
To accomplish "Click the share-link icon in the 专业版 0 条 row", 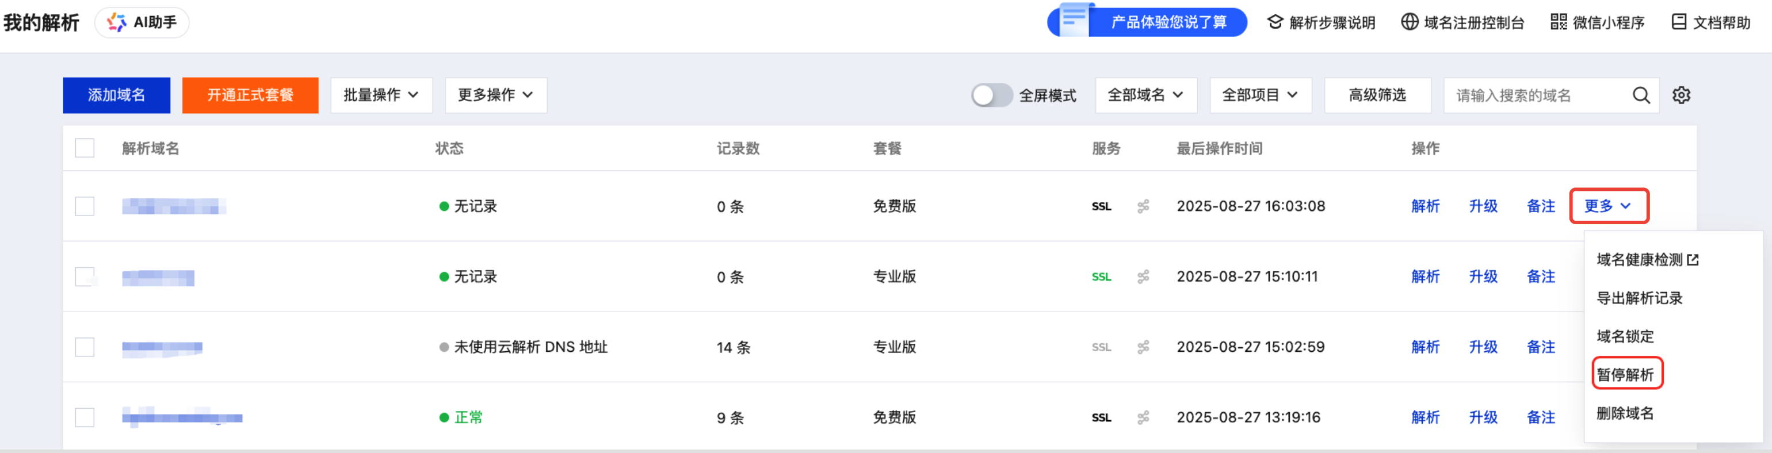I will pos(1143,277).
